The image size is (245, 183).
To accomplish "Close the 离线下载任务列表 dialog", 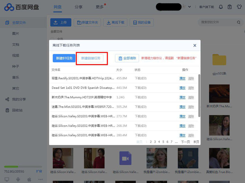I will (x=195, y=46).
